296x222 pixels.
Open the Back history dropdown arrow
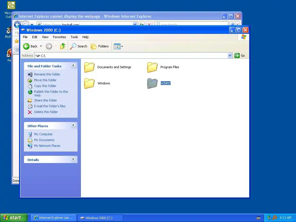point(41,46)
